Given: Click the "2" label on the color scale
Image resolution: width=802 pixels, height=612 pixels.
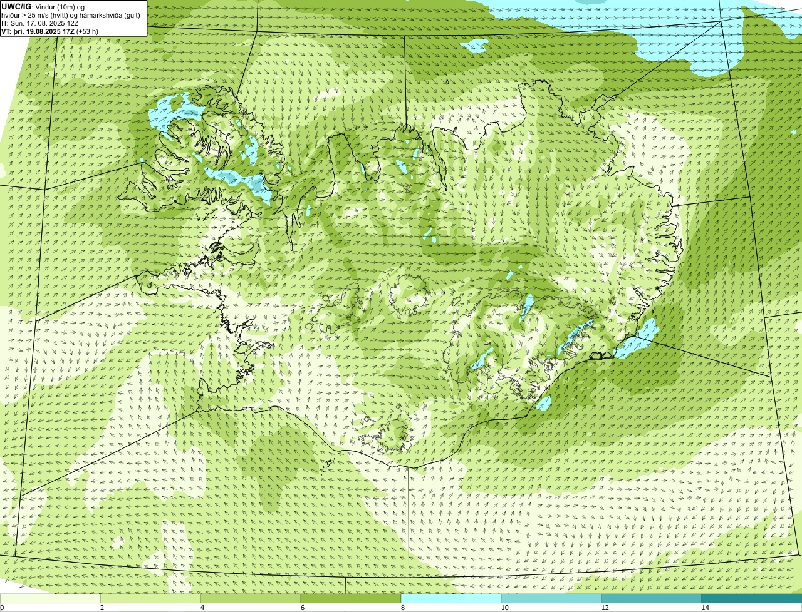Looking at the screenshot, I should click(102, 608).
